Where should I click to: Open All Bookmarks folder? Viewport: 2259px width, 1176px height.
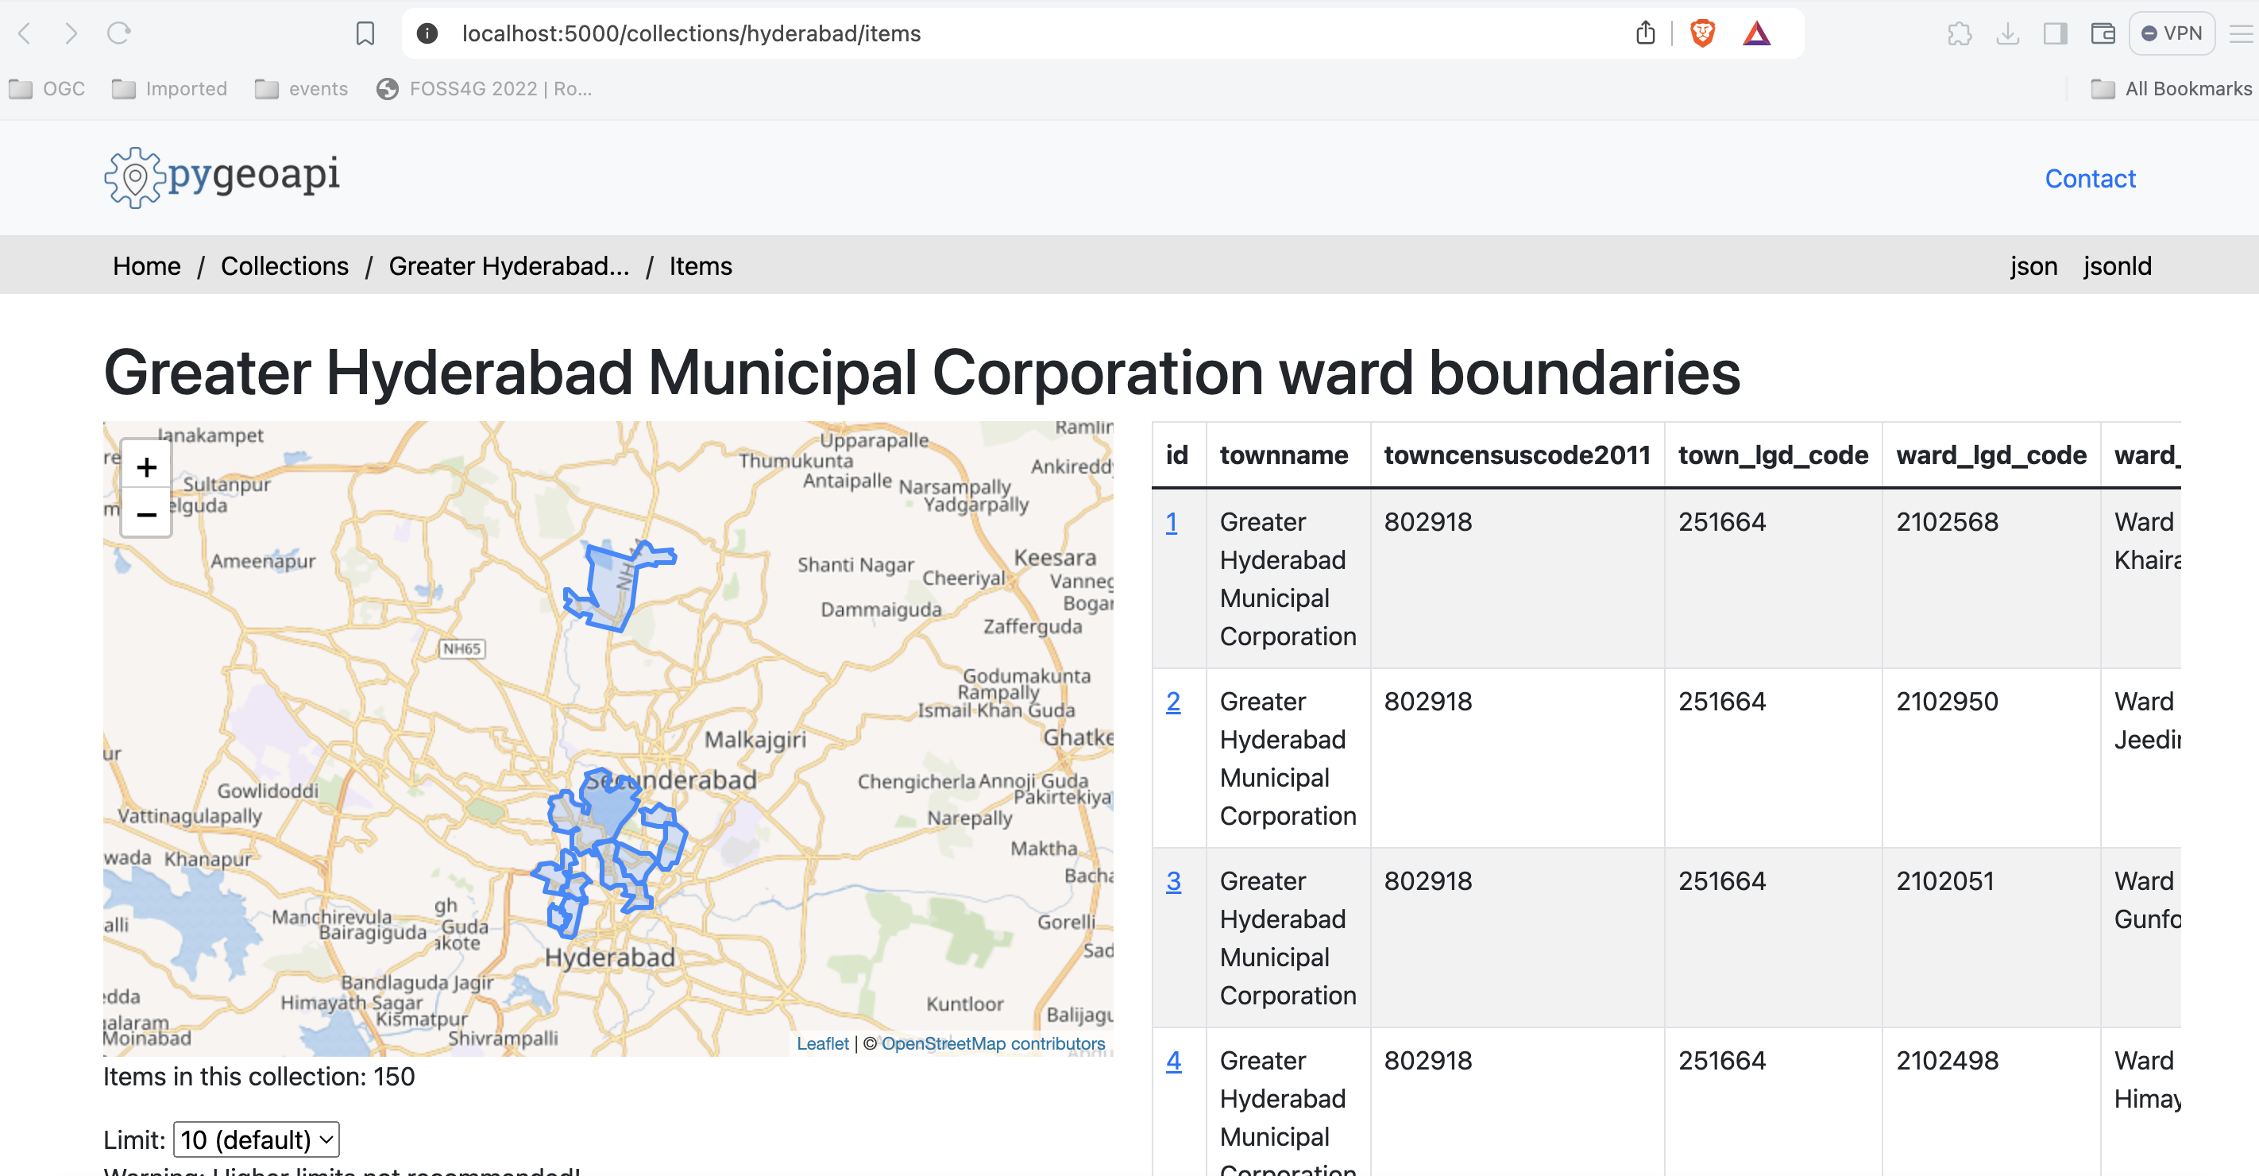[2170, 88]
